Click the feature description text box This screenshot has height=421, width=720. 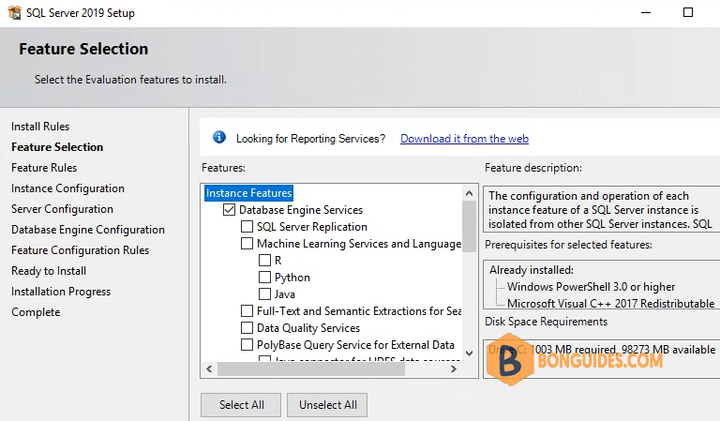[601, 210]
